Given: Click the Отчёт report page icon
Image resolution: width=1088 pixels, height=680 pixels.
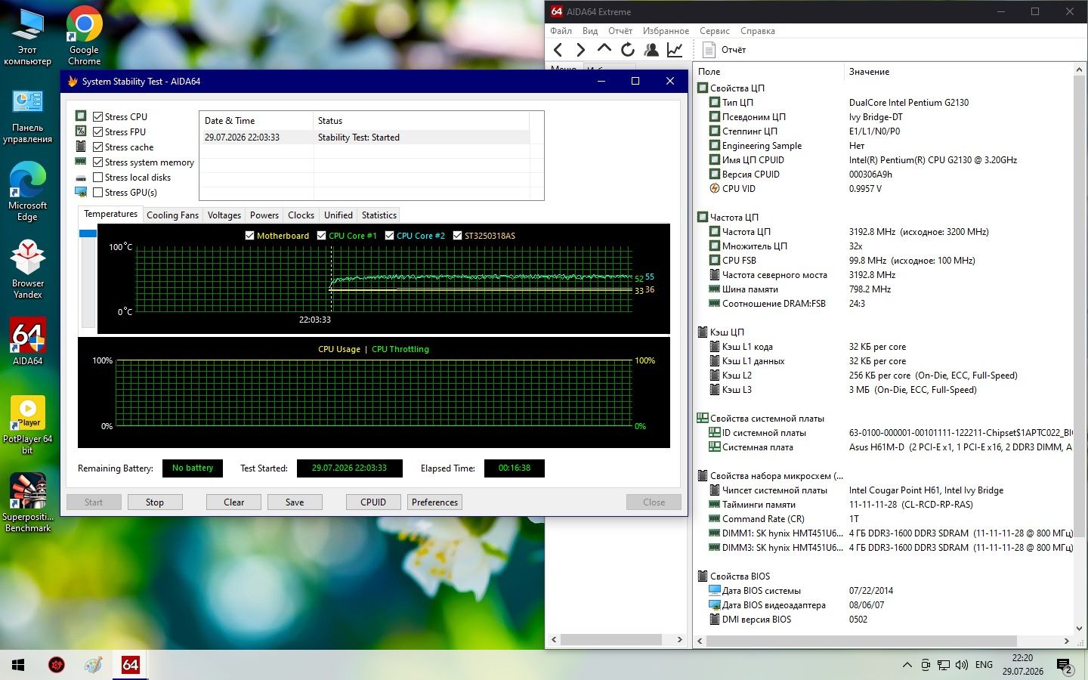Looking at the screenshot, I should (709, 50).
